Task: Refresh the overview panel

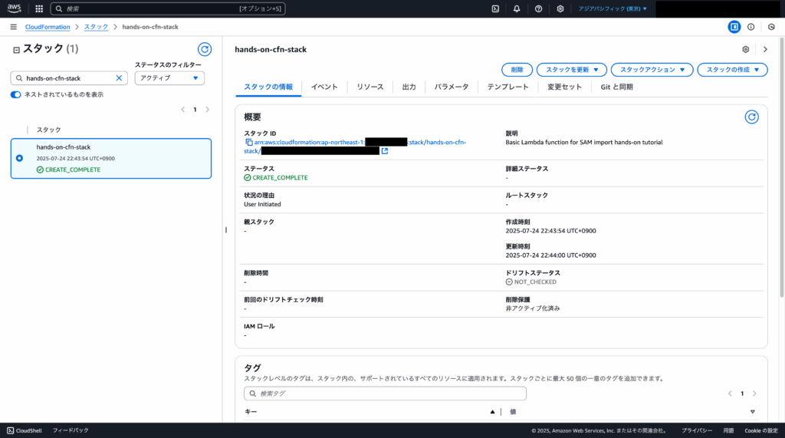Action: click(x=751, y=117)
